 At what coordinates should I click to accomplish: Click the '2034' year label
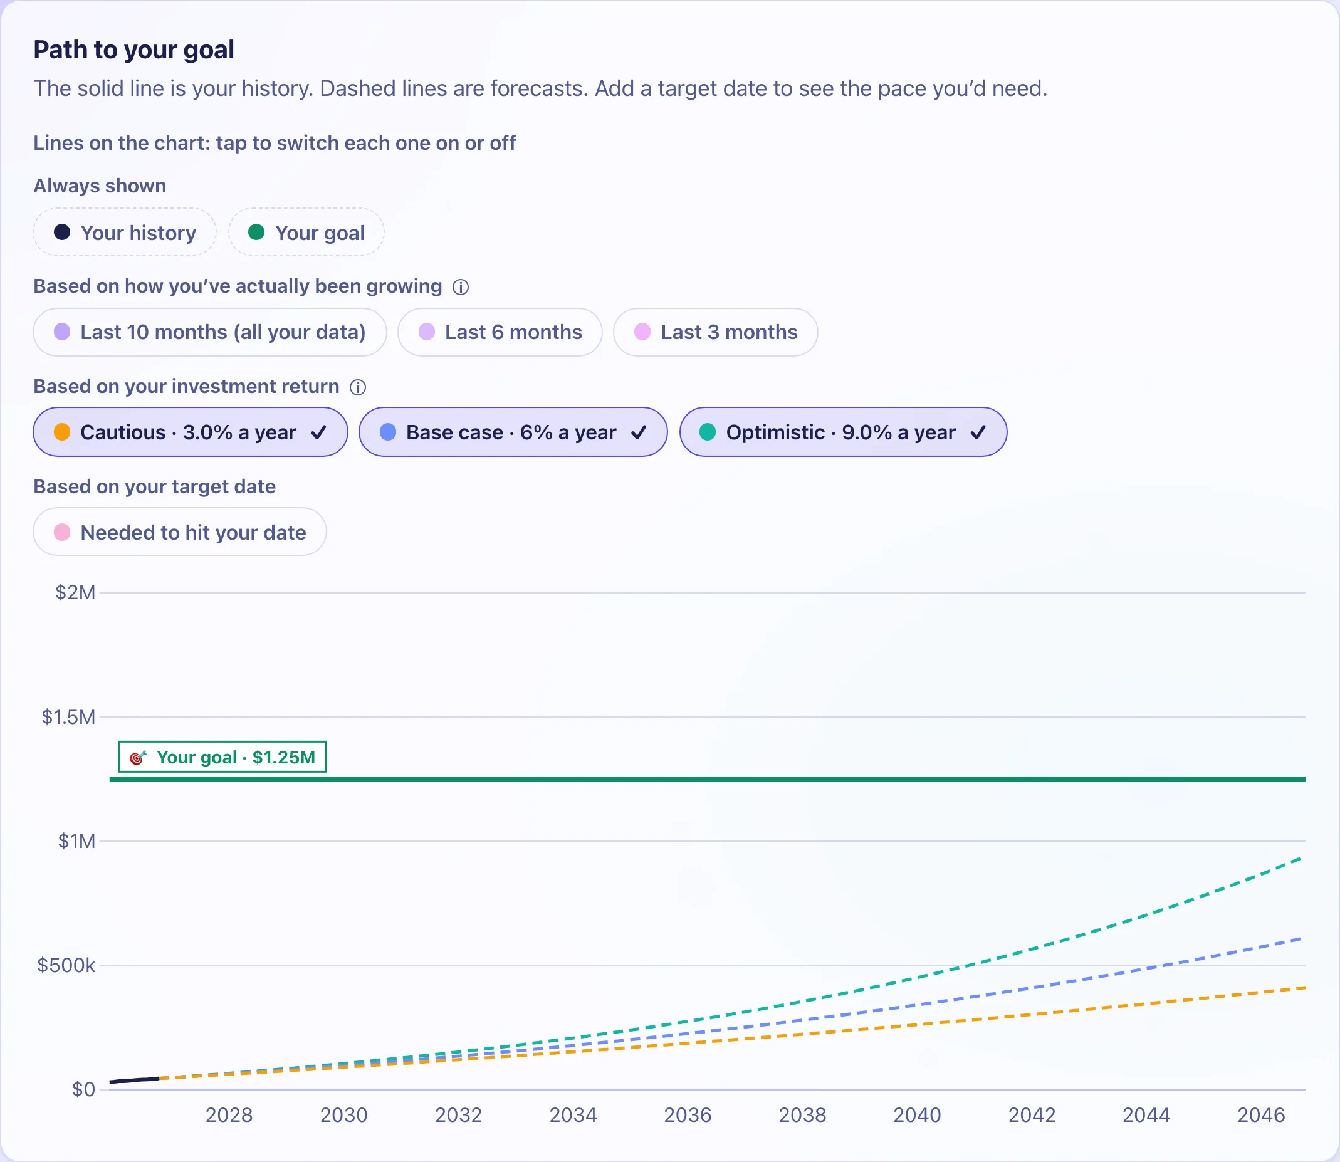(573, 1114)
